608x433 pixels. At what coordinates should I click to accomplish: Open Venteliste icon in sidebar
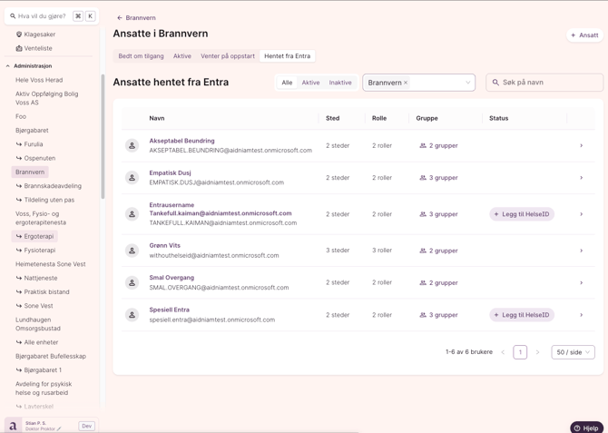click(19, 48)
